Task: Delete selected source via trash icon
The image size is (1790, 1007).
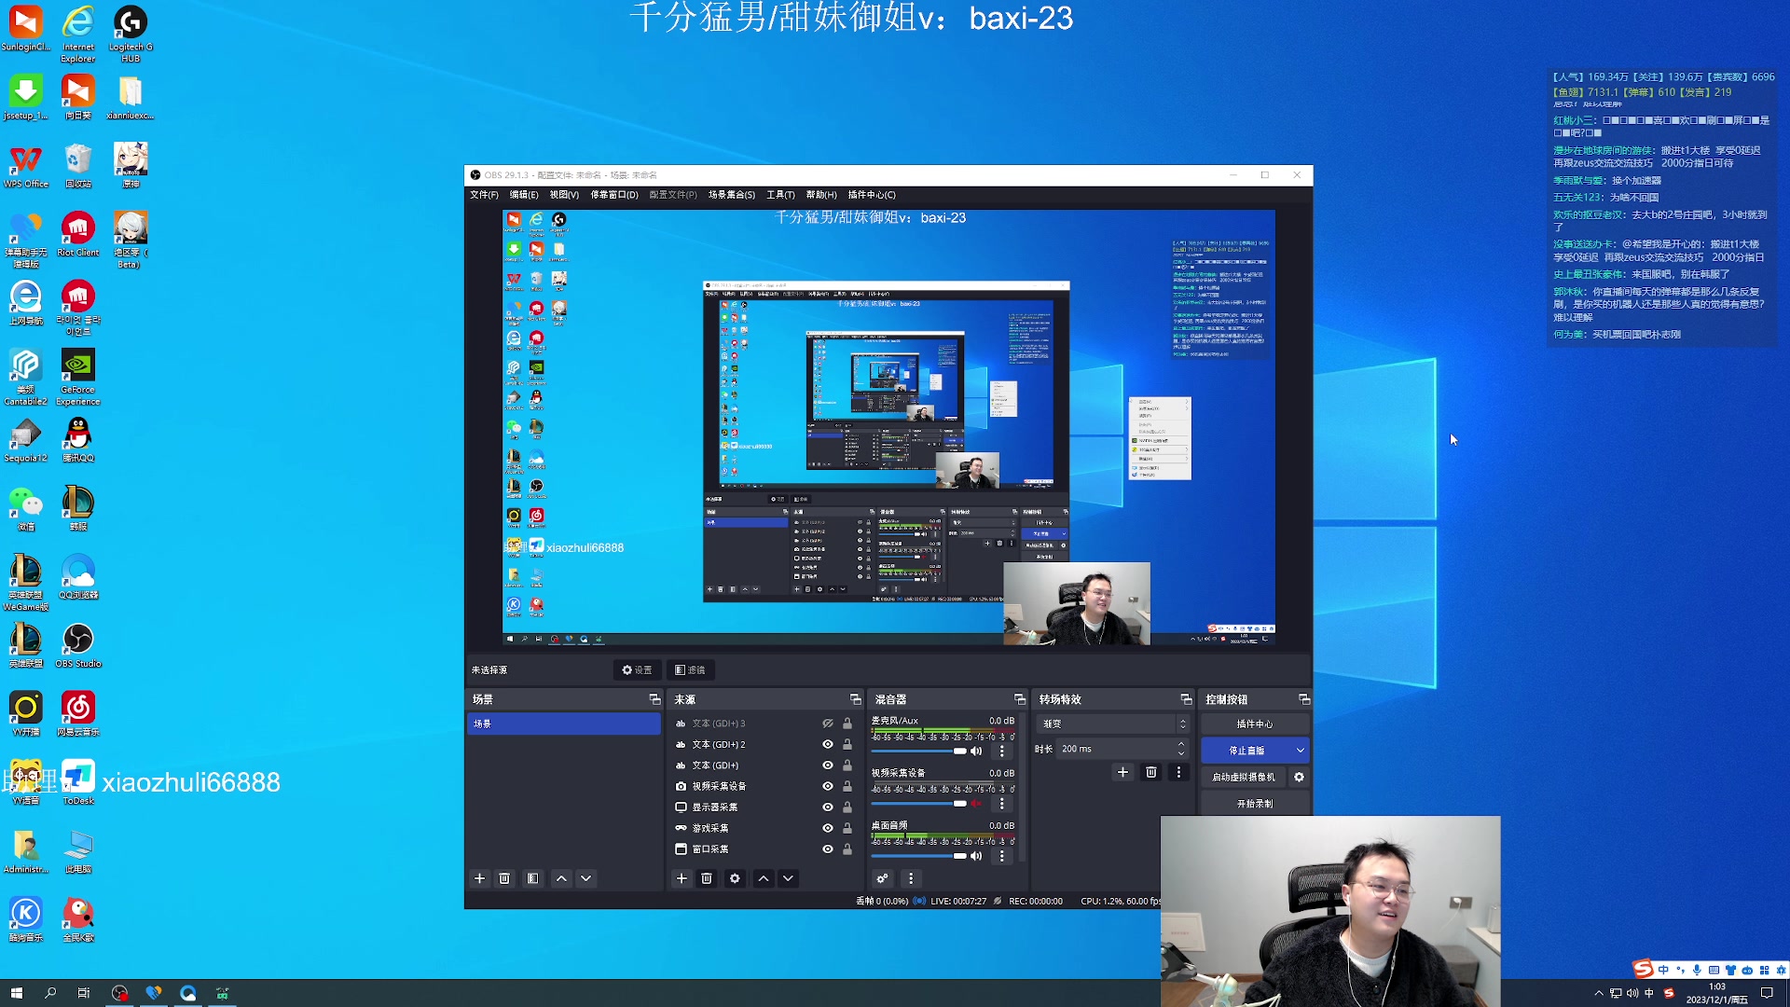Action: pyautogui.click(x=708, y=877)
